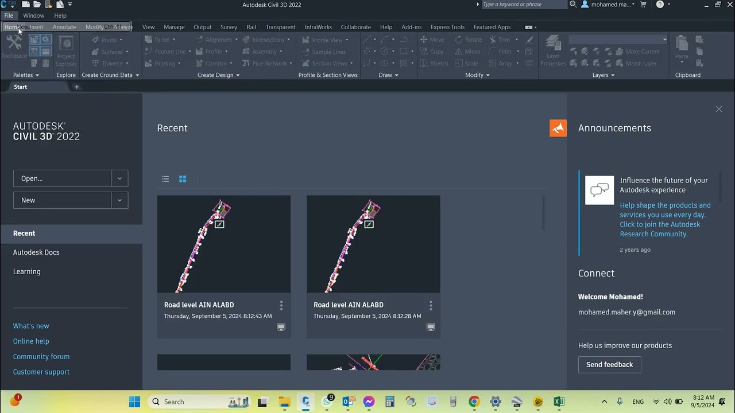The width and height of the screenshot is (735, 413).
Task: Click the search magnifier icon in title bar
Action: click(x=572, y=5)
